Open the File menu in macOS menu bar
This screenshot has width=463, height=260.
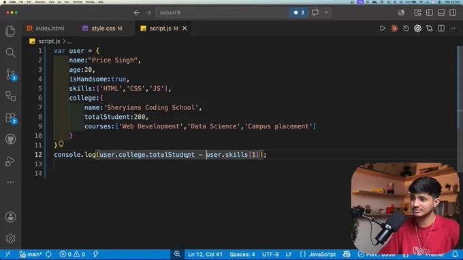coord(21,2)
